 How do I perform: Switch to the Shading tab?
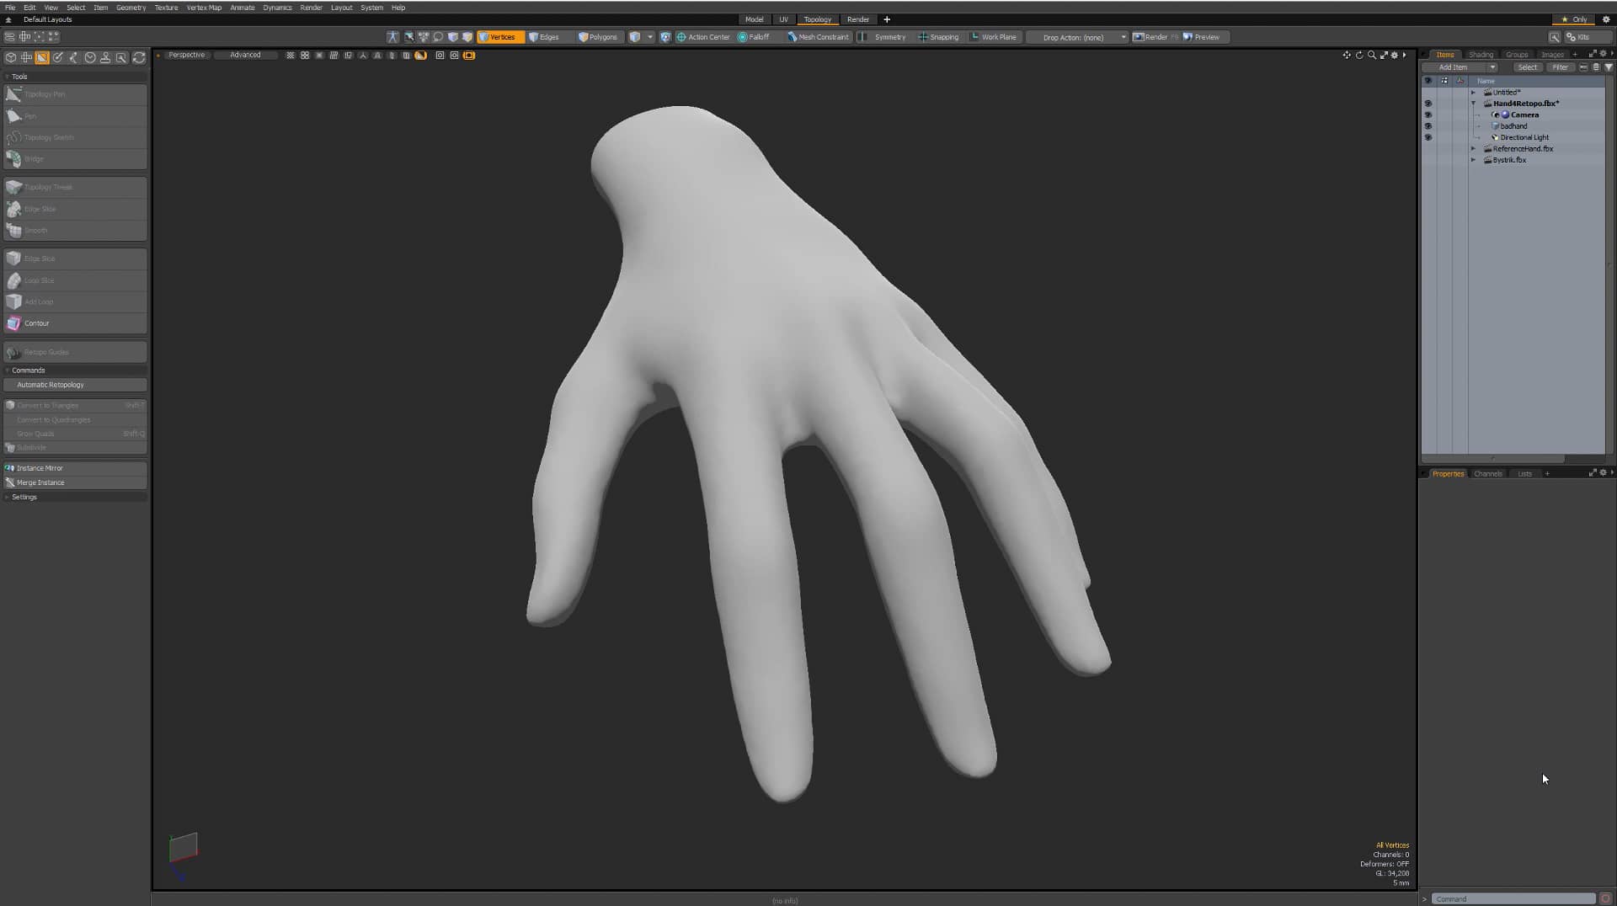[1481, 54]
